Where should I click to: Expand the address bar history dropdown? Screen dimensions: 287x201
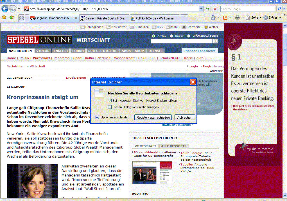click(x=201, y=9)
